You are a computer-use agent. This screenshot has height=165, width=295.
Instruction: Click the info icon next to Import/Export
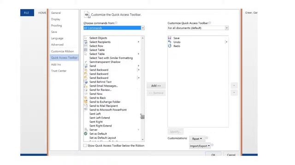click(212, 145)
